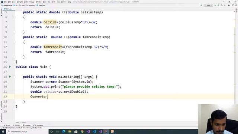Screen dimensions: 238x134
Task: Collapse fold marker on line 23
Action: click(15, 102)
